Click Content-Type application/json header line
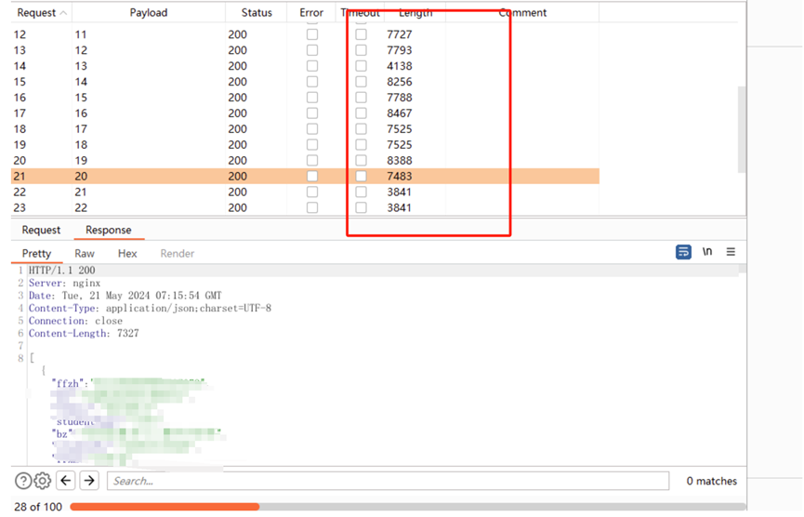 [x=150, y=309]
